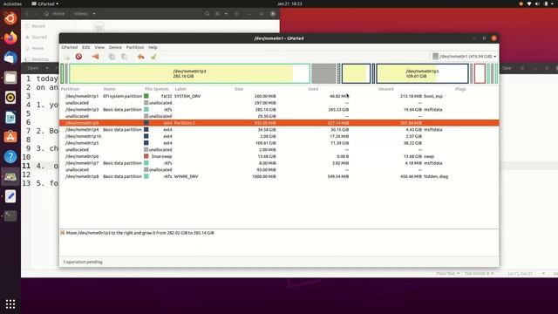Open Firefox from the dock
This screenshot has width=558, height=314.
point(10,38)
